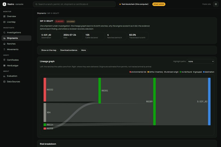
Task: Click destination legend entry
Action: 209,72
